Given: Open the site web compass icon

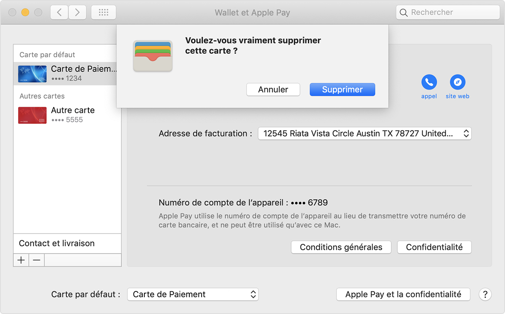Looking at the screenshot, I should 457,82.
